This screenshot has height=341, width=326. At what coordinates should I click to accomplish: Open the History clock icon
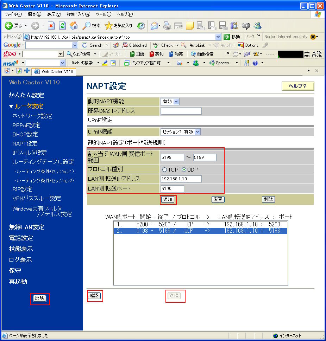(141, 26)
